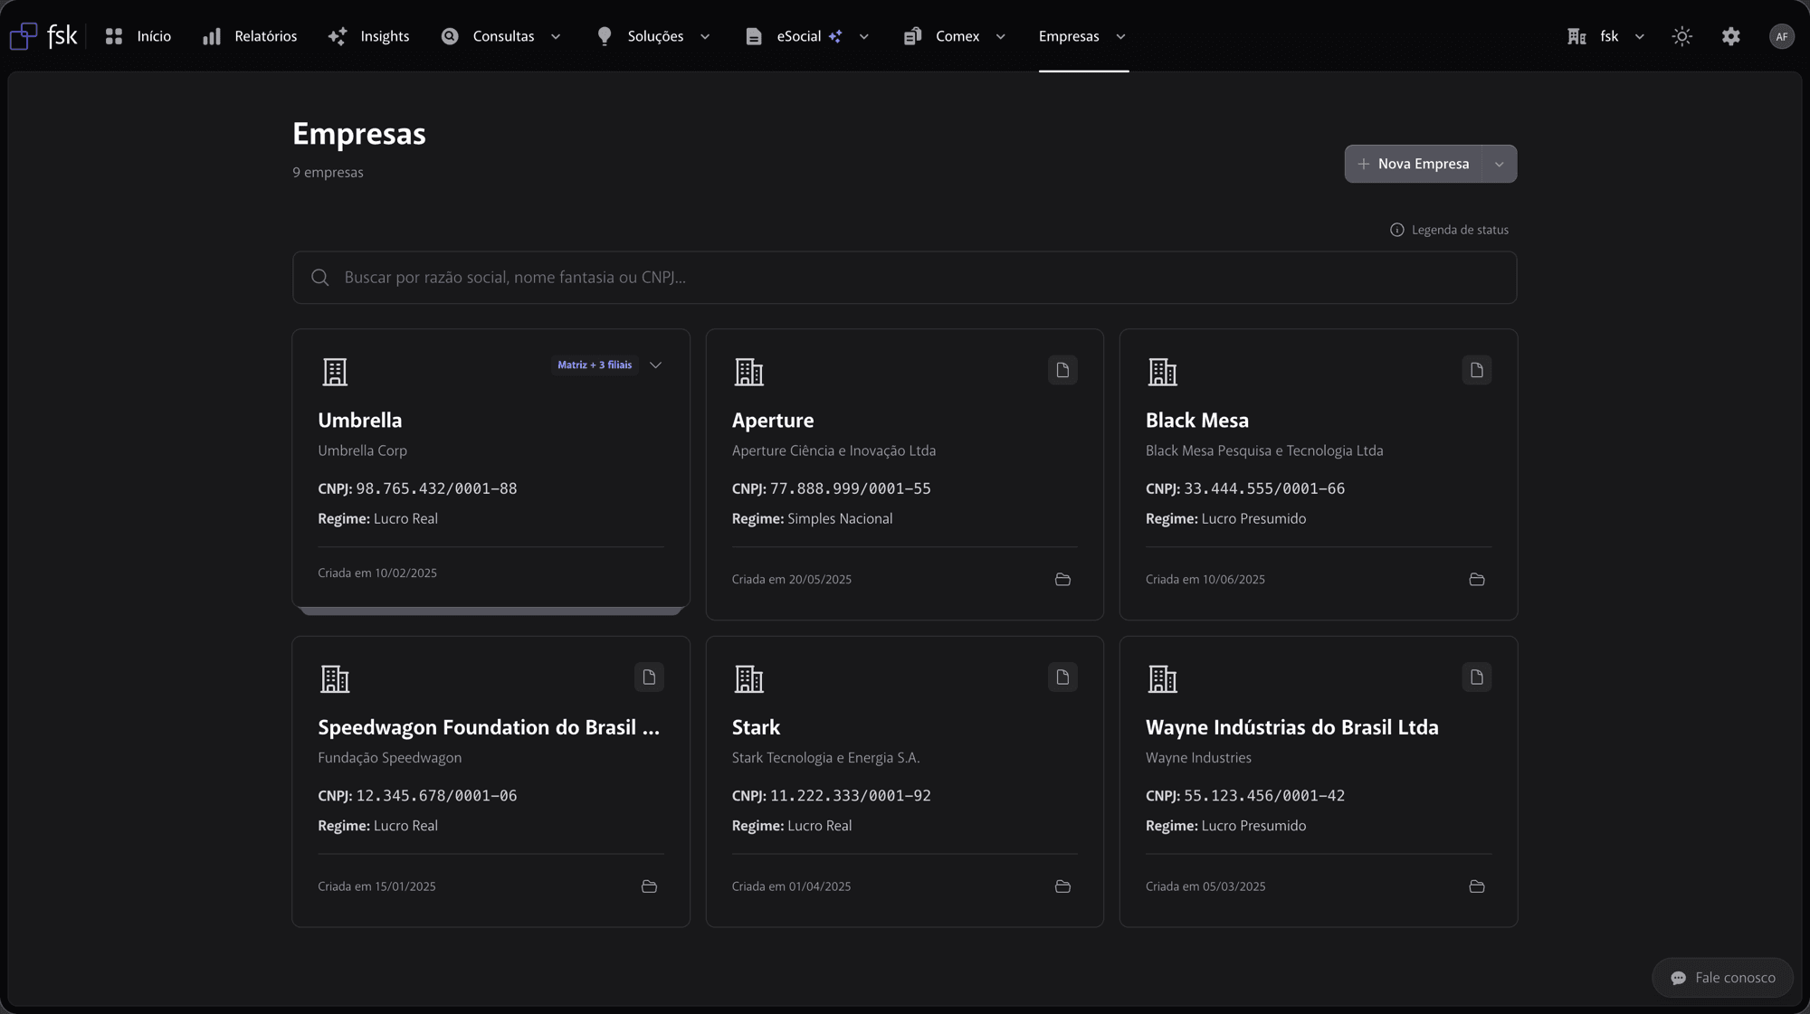Click the '9 empresas' count text
This screenshot has width=1810, height=1014.
click(x=328, y=173)
